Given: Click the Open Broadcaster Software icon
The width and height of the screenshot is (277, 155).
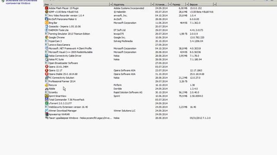Looking at the screenshot, I should pyautogui.click(x=47, y=63).
